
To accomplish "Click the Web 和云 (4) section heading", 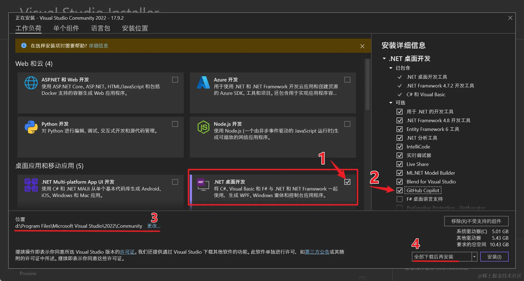I will click(34, 64).
